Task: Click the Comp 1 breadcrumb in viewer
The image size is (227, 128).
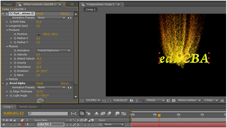Action: (x=91, y=10)
